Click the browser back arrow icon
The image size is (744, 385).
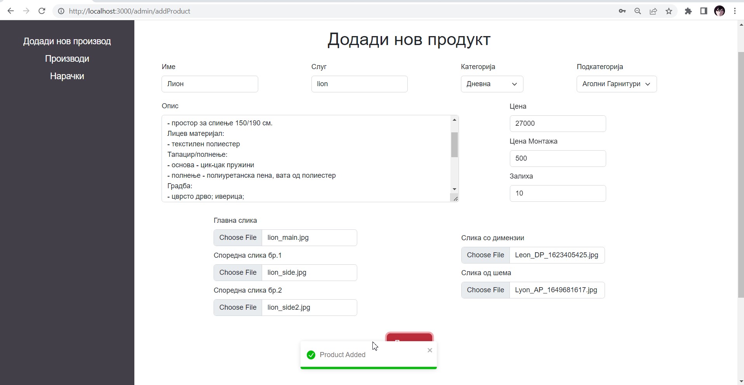point(10,11)
